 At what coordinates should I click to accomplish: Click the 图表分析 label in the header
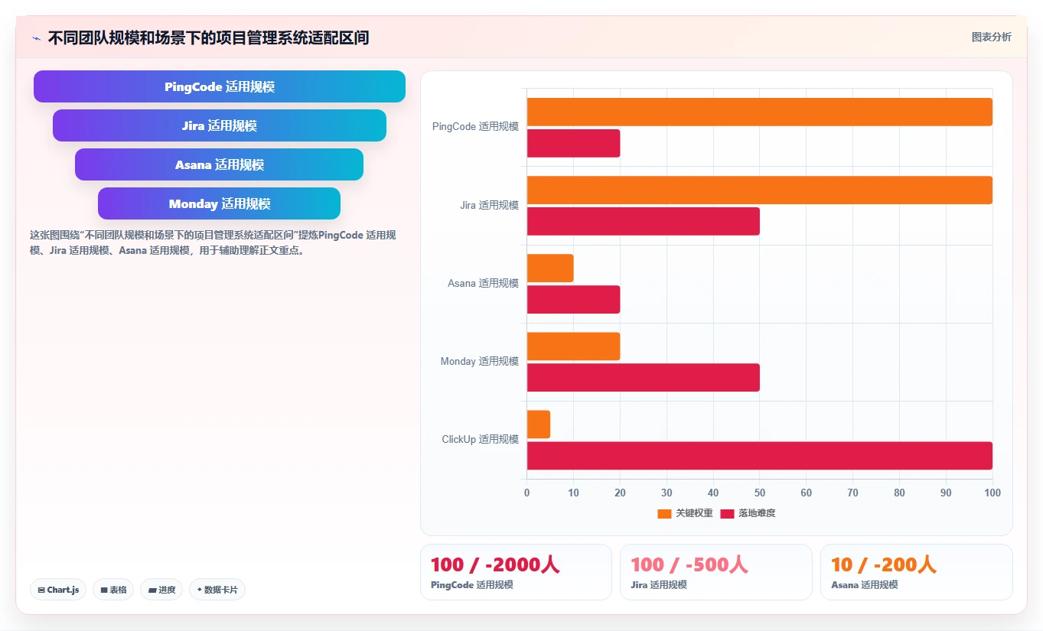(991, 37)
